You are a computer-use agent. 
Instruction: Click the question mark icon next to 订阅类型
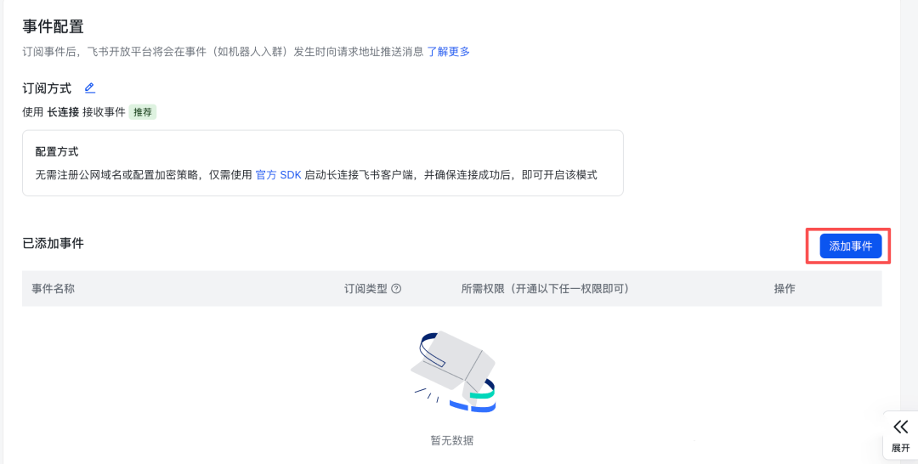[x=396, y=289]
